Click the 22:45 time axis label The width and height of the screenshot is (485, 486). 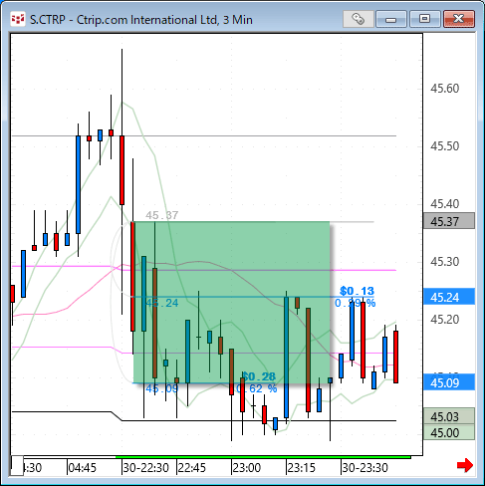coord(191,468)
